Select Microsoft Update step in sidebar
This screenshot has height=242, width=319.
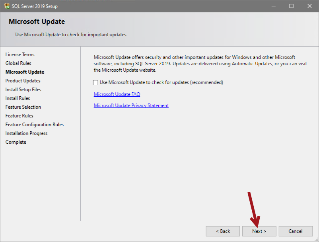click(x=25, y=72)
